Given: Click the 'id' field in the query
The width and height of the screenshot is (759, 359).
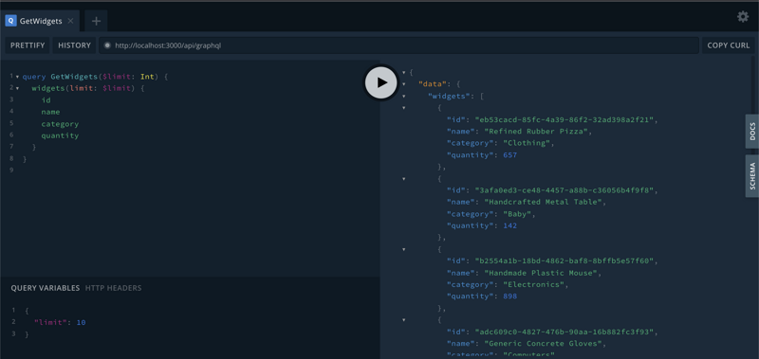Looking at the screenshot, I should 46,100.
